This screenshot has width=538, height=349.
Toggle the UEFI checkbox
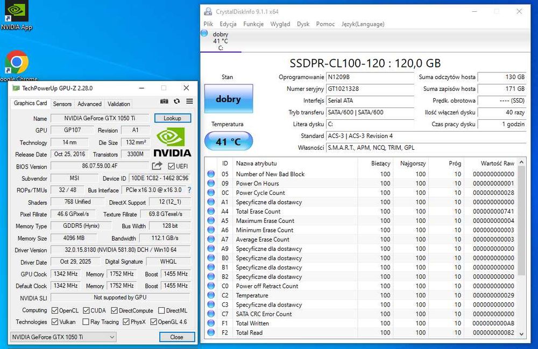pyautogui.click(x=171, y=166)
